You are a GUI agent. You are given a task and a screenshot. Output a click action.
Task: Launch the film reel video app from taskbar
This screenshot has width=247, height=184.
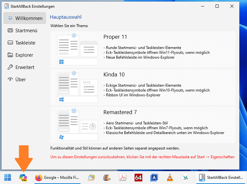107,178
